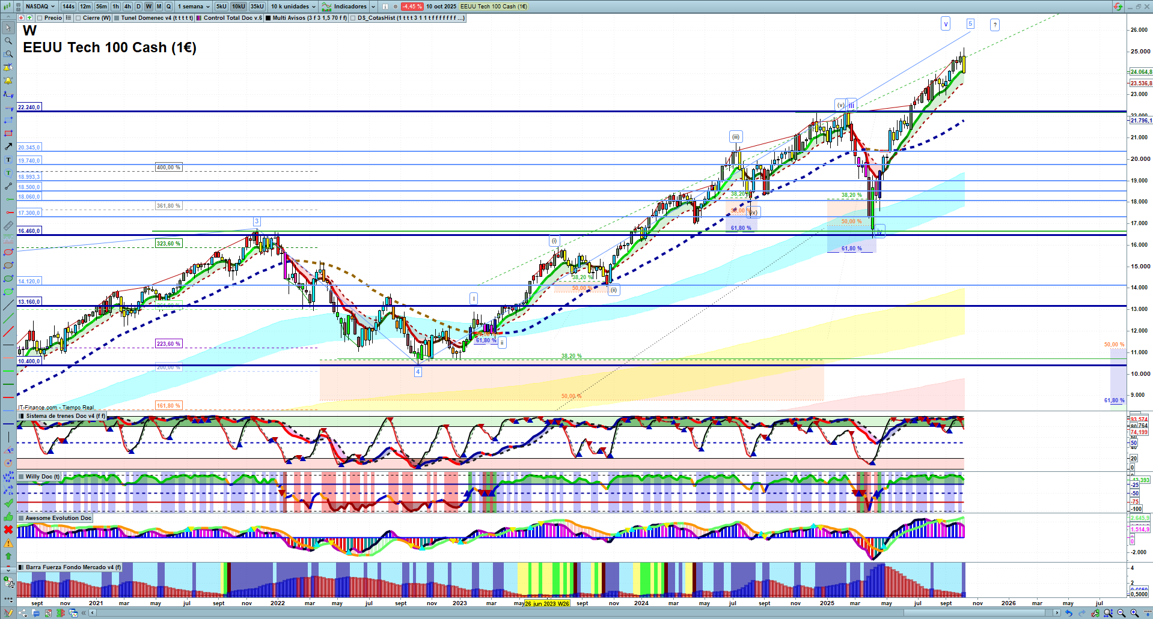Toggle the Sistema de trenes Doc v4 panel box

point(22,416)
